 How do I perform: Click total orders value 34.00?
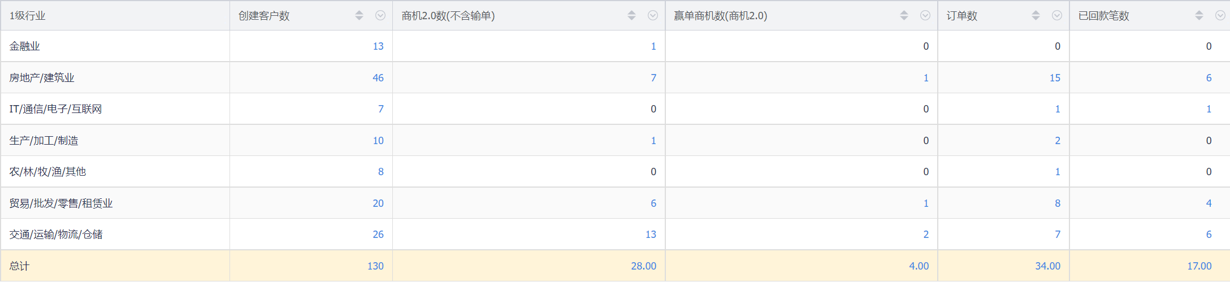1047,266
